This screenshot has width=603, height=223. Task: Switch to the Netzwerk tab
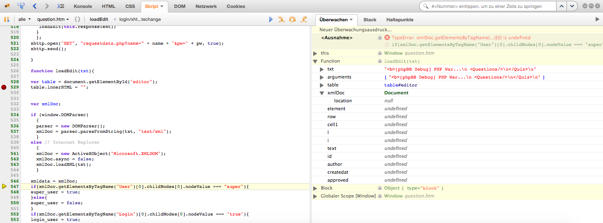[x=206, y=6]
